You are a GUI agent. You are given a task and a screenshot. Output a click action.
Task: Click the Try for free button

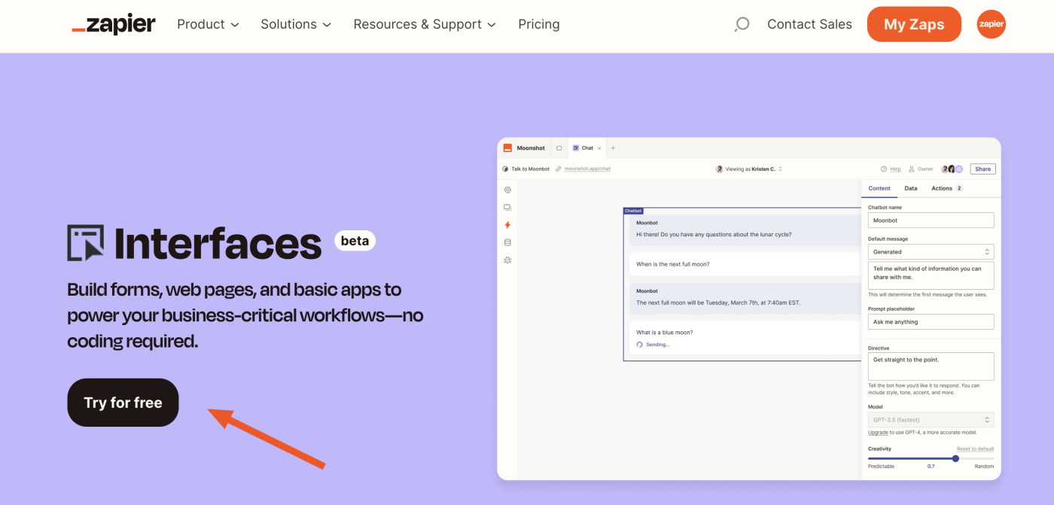123,403
